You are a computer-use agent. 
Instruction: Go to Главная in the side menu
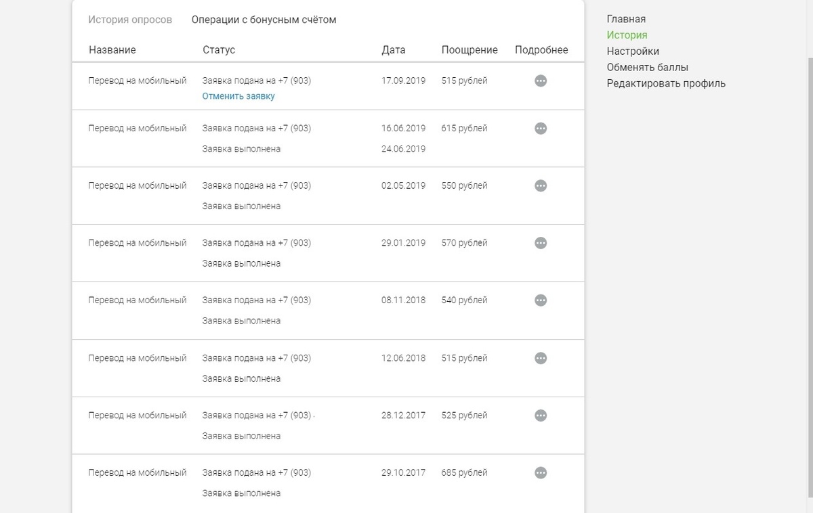pos(626,19)
